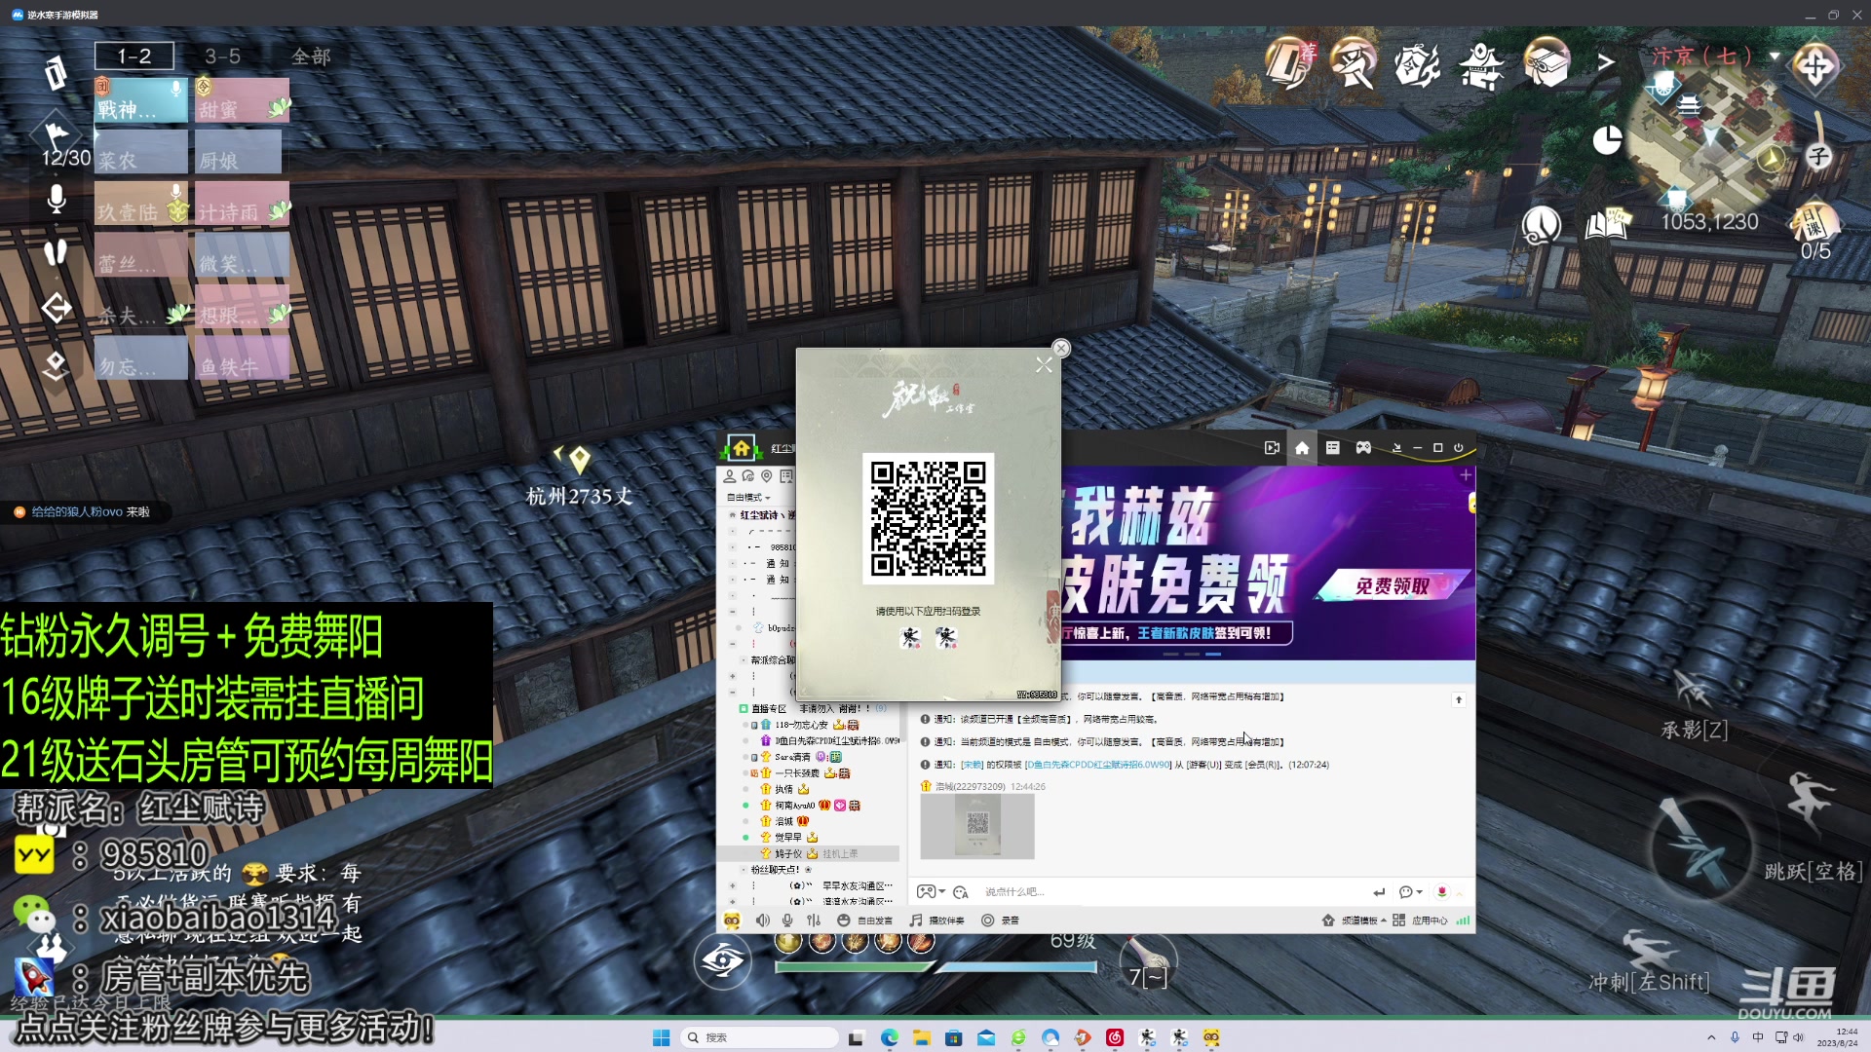Expand the 频道模板 channel template menu
The height and width of the screenshot is (1052, 1871).
tap(1355, 920)
